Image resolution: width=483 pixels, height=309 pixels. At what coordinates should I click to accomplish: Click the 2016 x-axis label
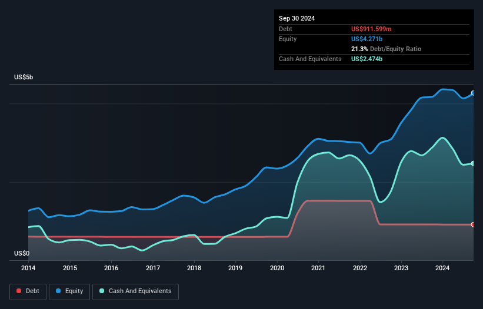pos(111,268)
